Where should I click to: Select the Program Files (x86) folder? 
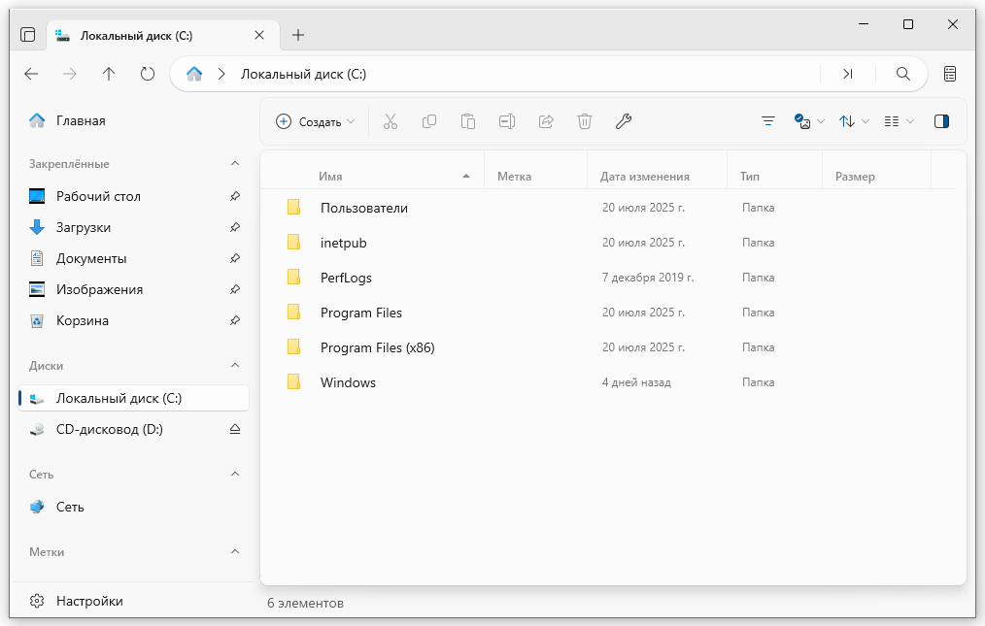608,347
